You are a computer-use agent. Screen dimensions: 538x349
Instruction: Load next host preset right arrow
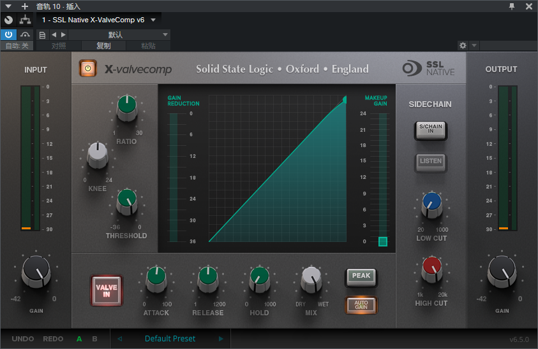click(x=63, y=34)
